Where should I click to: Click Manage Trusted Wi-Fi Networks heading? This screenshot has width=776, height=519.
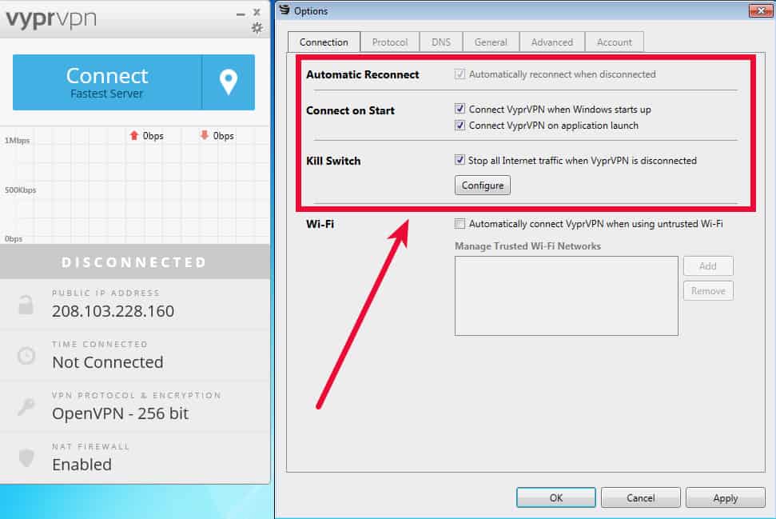click(527, 246)
